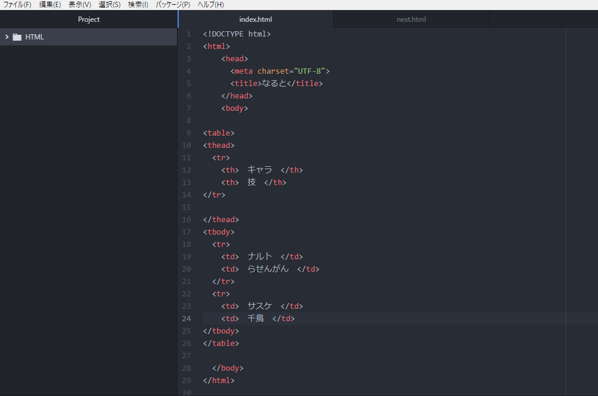Image resolution: width=598 pixels, height=396 pixels.
Task: Click line number 1 in gutter
Action: click(188, 34)
